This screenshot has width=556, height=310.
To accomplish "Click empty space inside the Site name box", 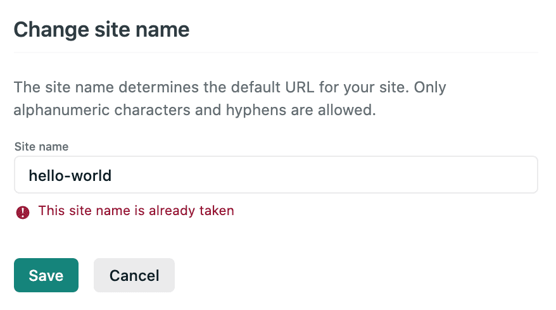I will [x=319, y=175].
